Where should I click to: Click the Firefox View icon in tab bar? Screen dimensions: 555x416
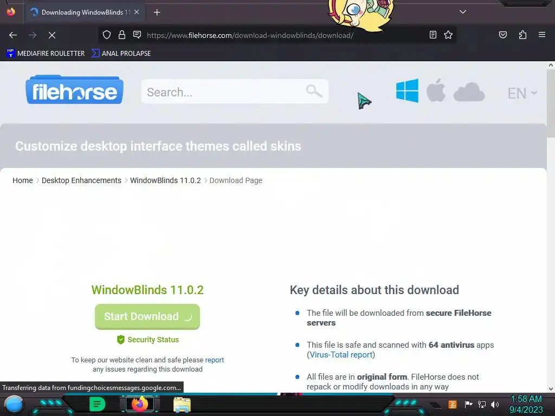11,12
